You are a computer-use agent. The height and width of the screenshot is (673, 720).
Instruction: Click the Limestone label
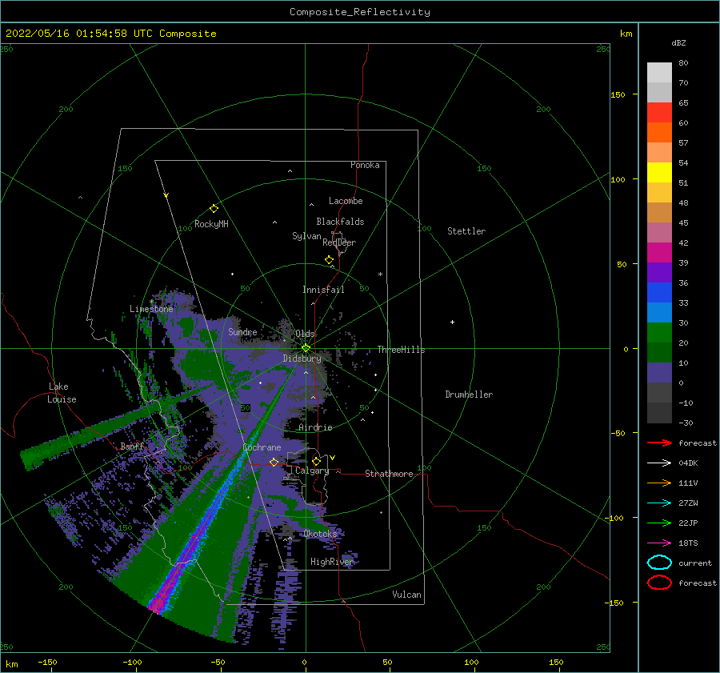[x=151, y=309]
